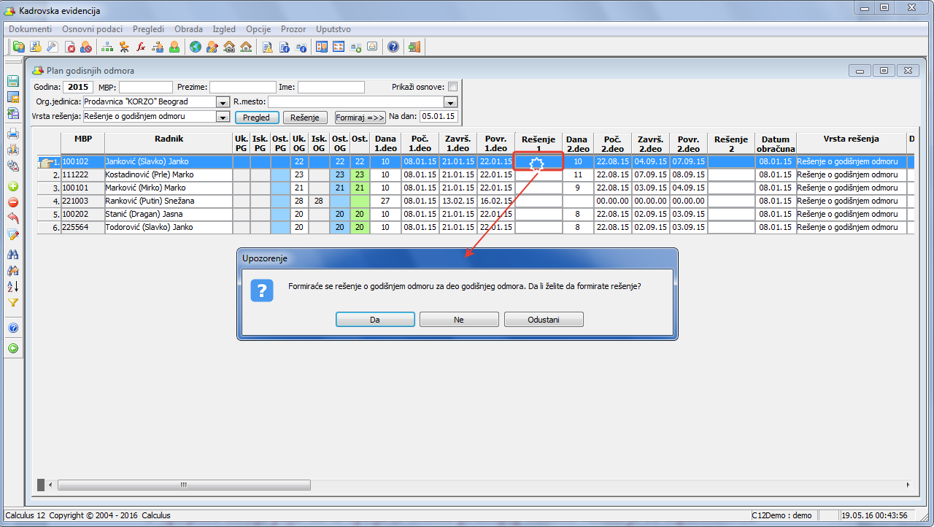
Task: Expand the Org.jedinica dropdown
Action: (x=223, y=102)
